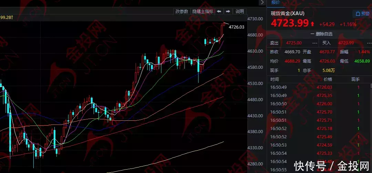The height and width of the screenshot is (173, 372).
Task: Select the 16:50:53 trade row at 4724.59
Action: (x=319, y=145)
